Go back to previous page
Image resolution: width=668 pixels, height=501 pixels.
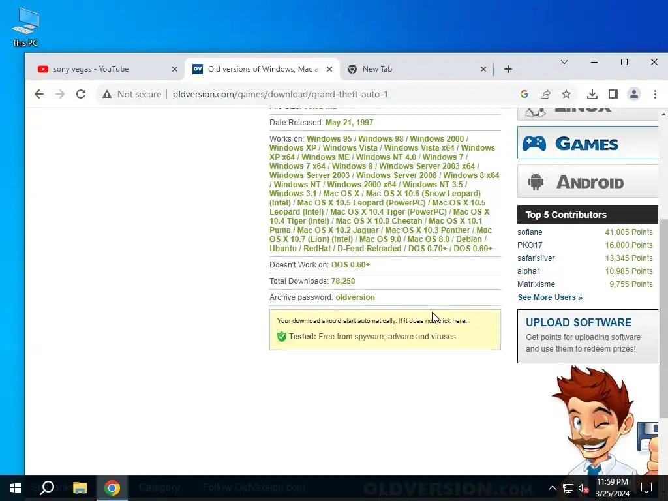pos(39,94)
